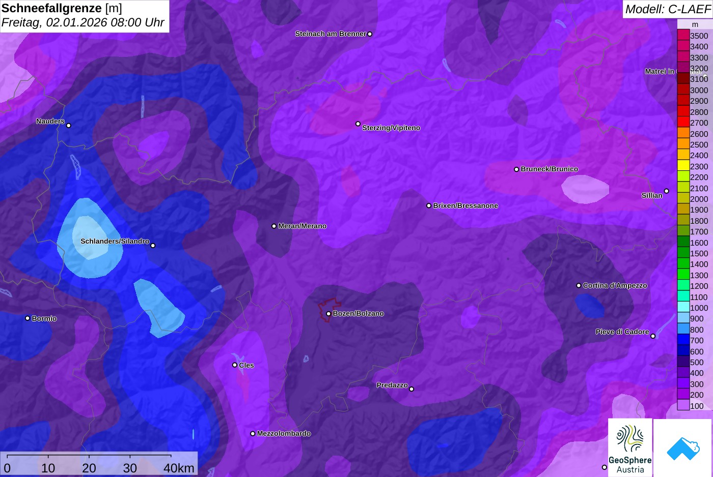Viewport: 713px width, 477px height.
Task: Click the 1000 m cyan legend swatch
Action: pos(683,307)
